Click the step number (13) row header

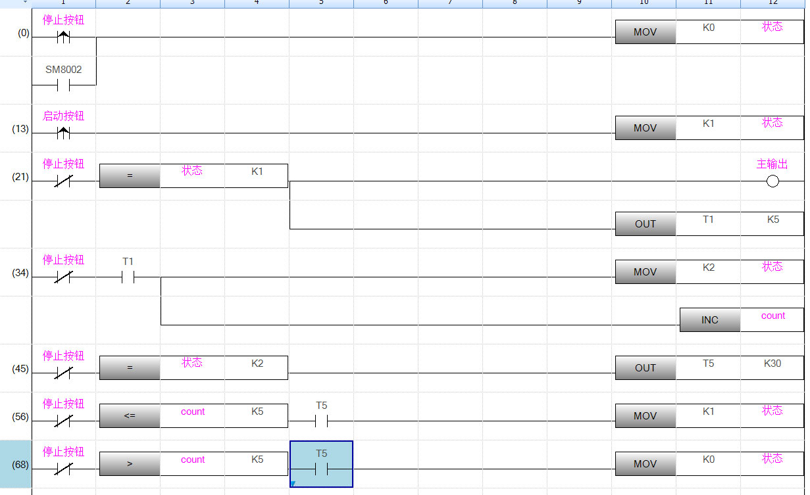pyautogui.click(x=20, y=129)
